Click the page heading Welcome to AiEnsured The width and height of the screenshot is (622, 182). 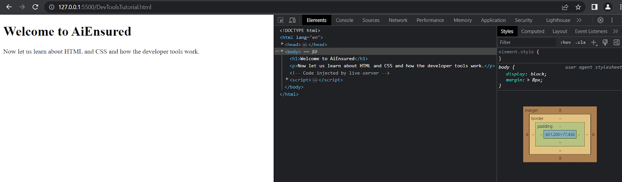click(x=67, y=31)
